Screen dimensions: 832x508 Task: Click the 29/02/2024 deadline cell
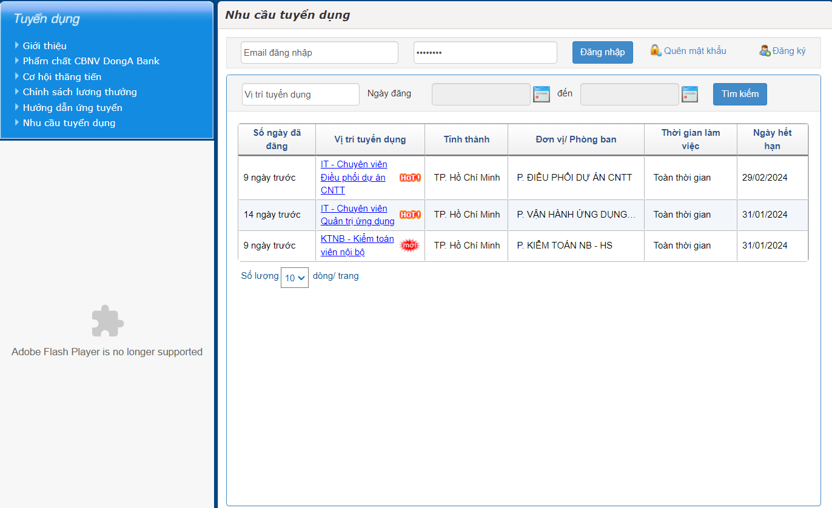pyautogui.click(x=773, y=178)
